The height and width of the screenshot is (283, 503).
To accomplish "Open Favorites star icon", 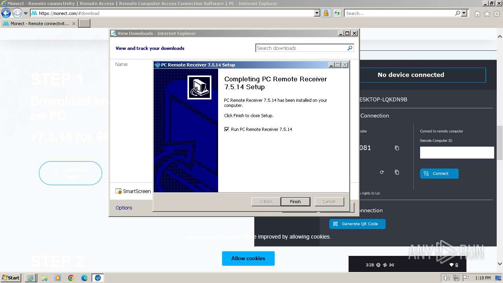I will tap(487, 14).
